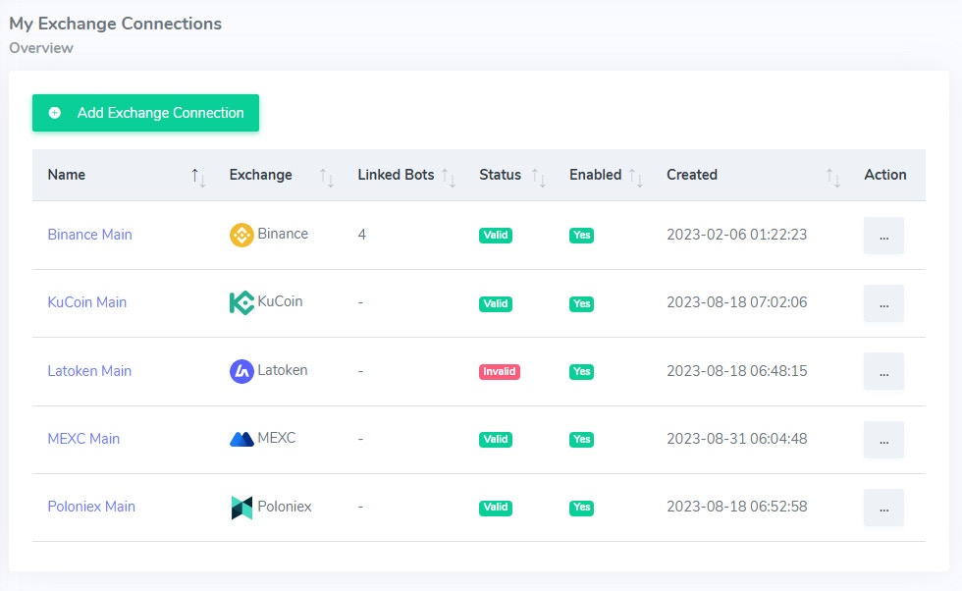Click the Yes enabled badge for Binance Main
The width and height of the screenshot is (962, 591).
581,235
